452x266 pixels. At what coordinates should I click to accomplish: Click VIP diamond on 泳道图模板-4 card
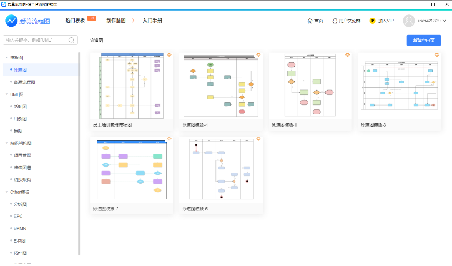coord(258,55)
